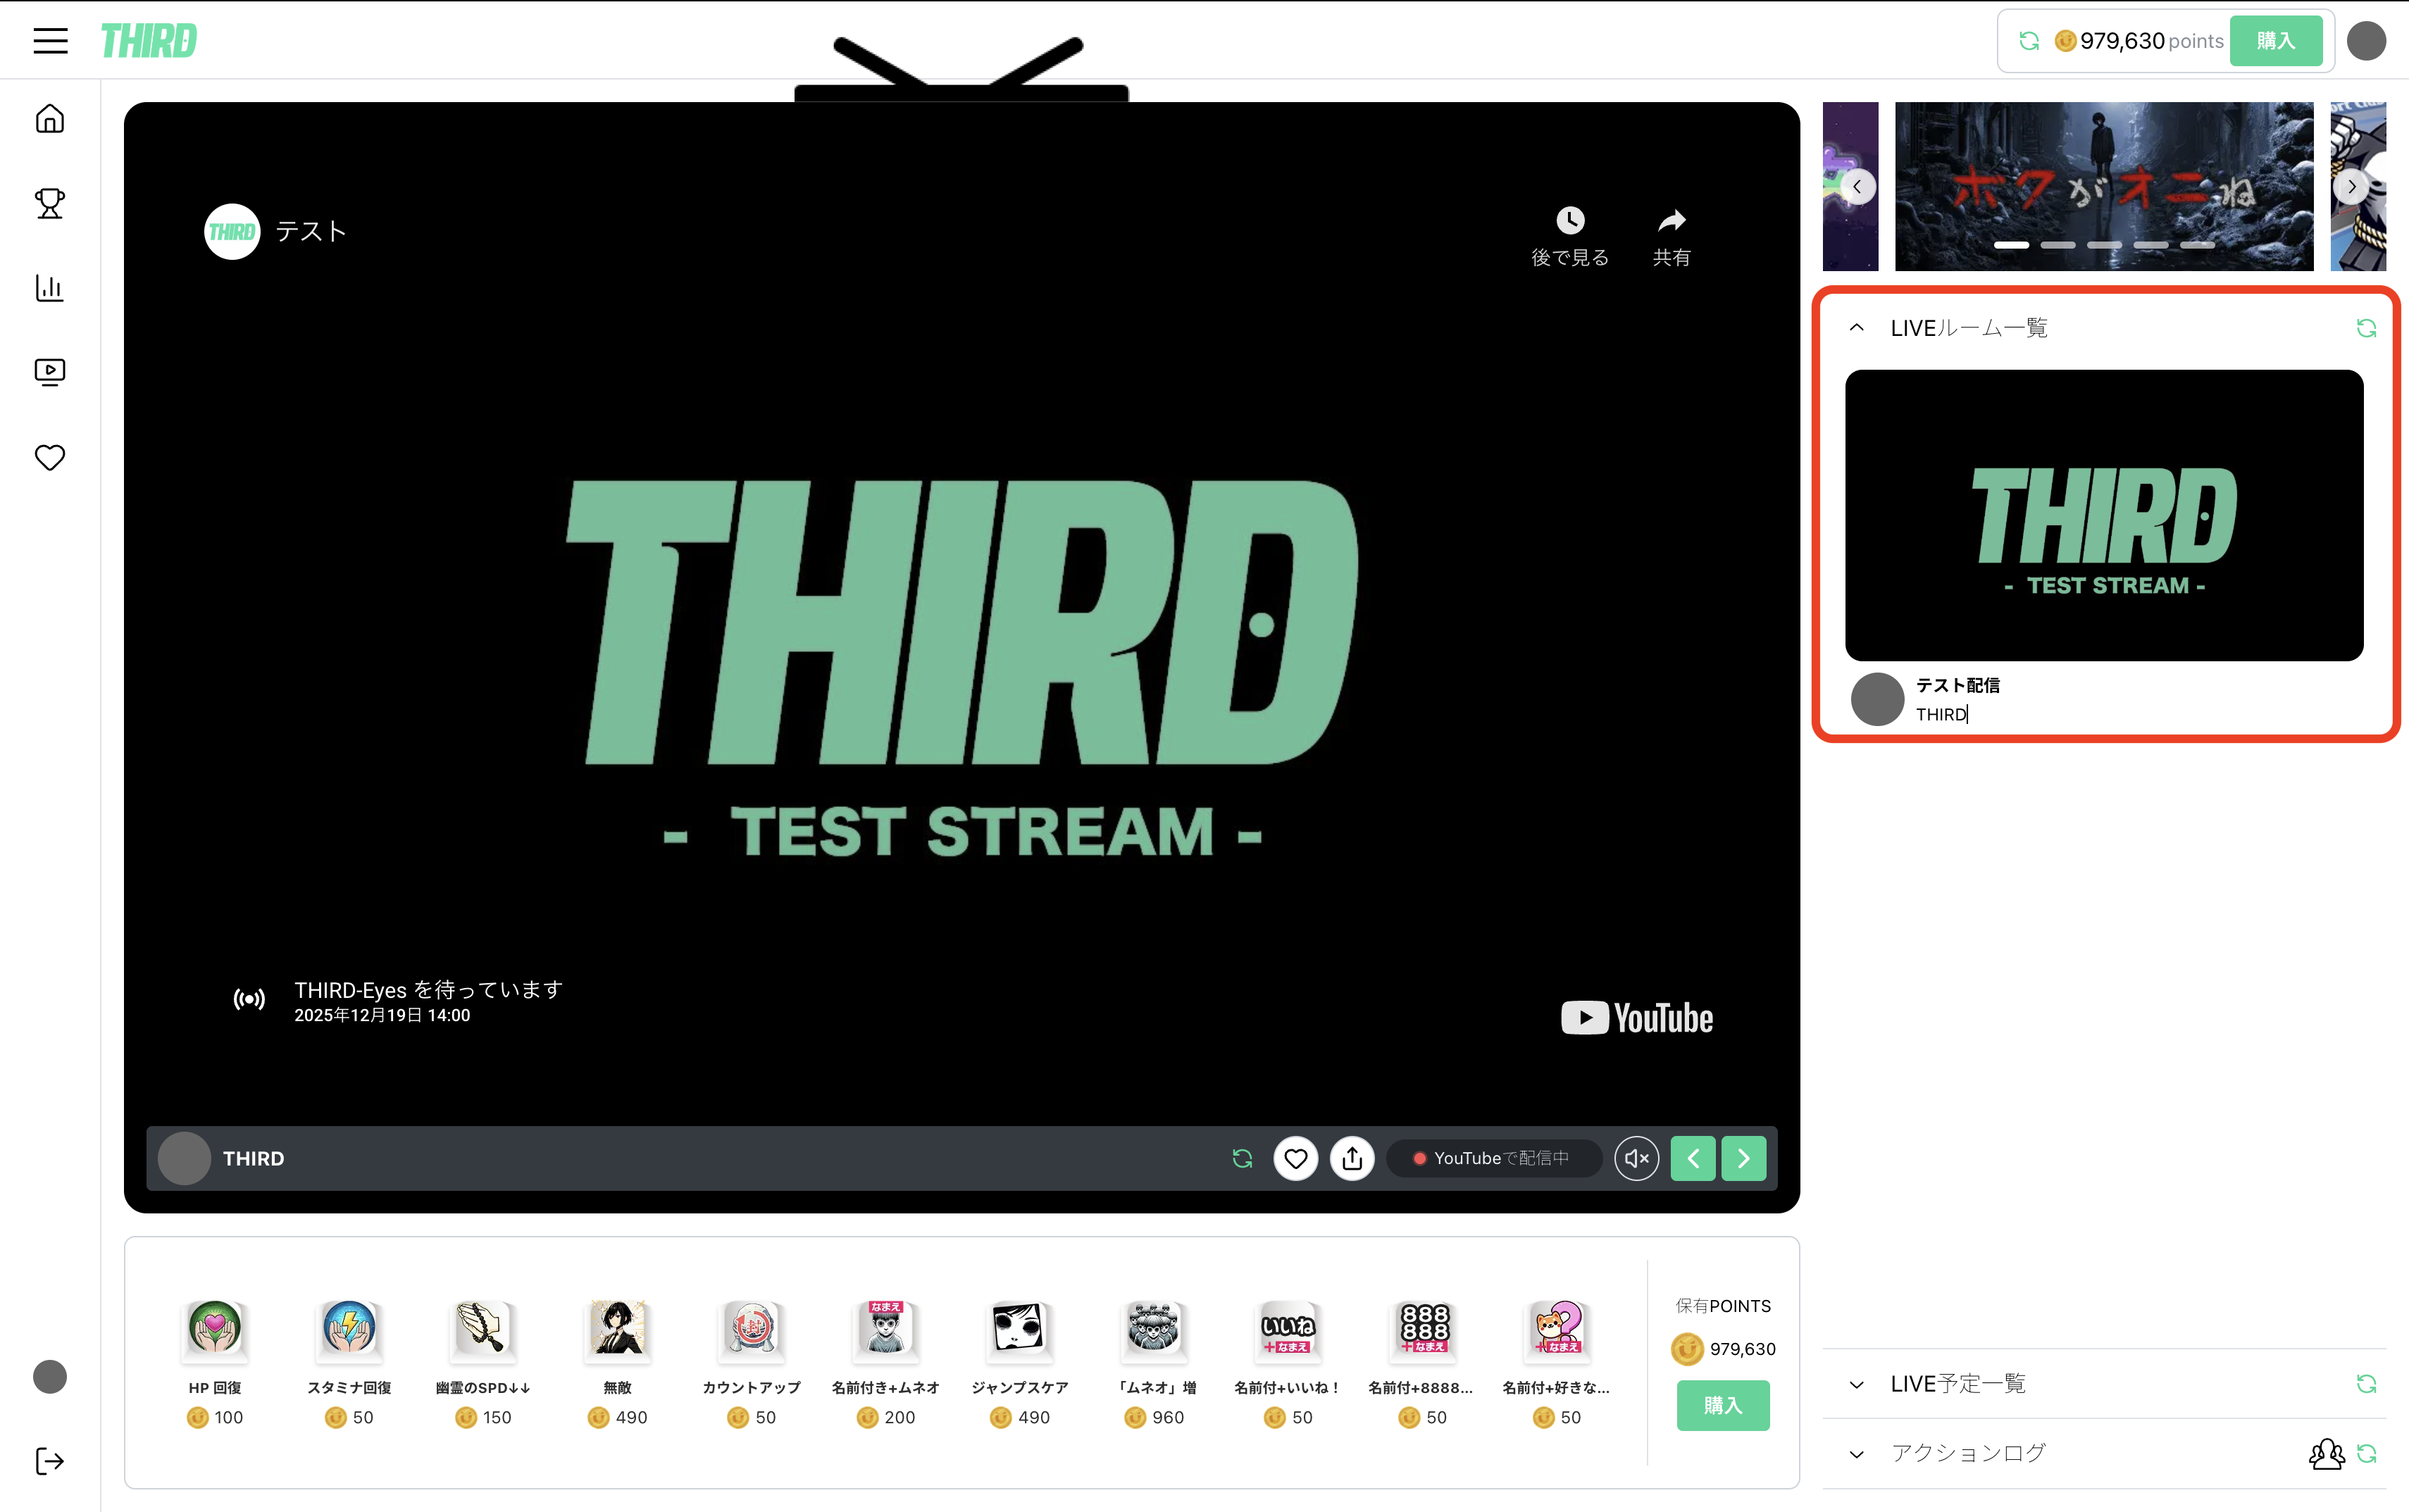
Task: Toggle the mute speaker button
Action: 1636,1158
